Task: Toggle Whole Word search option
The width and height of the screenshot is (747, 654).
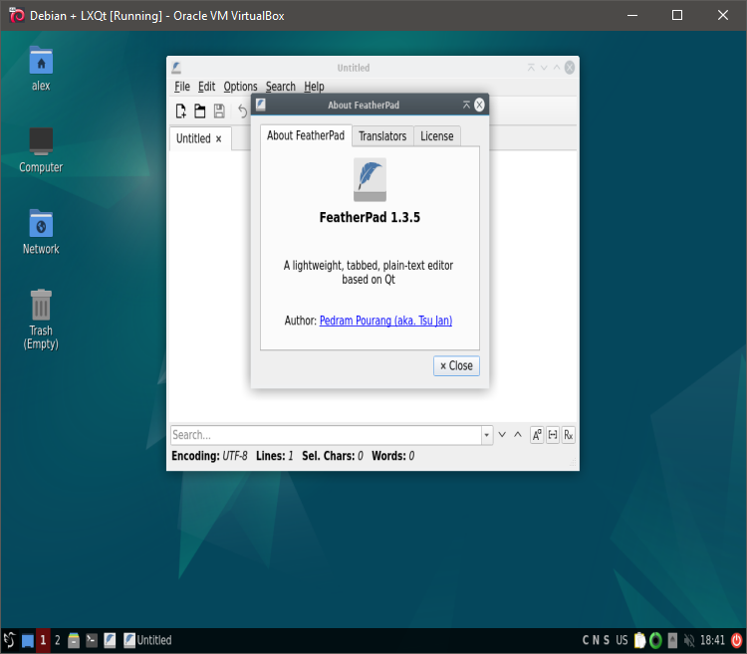Action: coord(553,435)
